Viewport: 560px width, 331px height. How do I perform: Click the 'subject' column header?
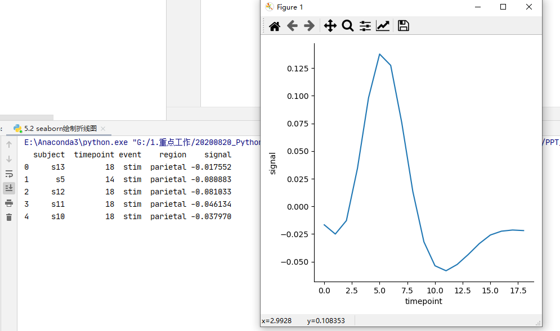(49, 155)
